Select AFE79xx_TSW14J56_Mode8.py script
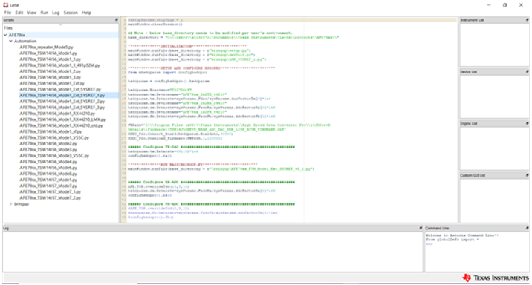This screenshot has height=285, width=532. [x=48, y=174]
